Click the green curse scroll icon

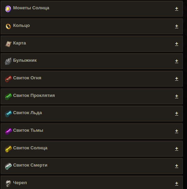click(x=8, y=97)
